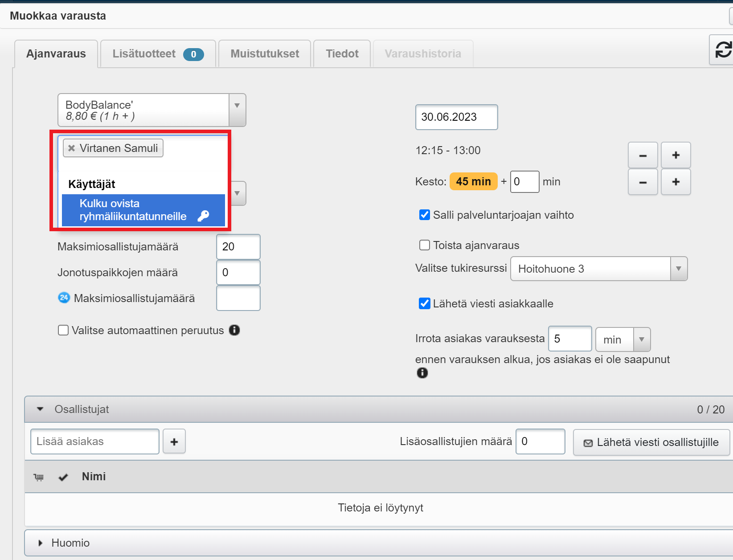Click Lähetä viesti osallistujille button

(651, 442)
